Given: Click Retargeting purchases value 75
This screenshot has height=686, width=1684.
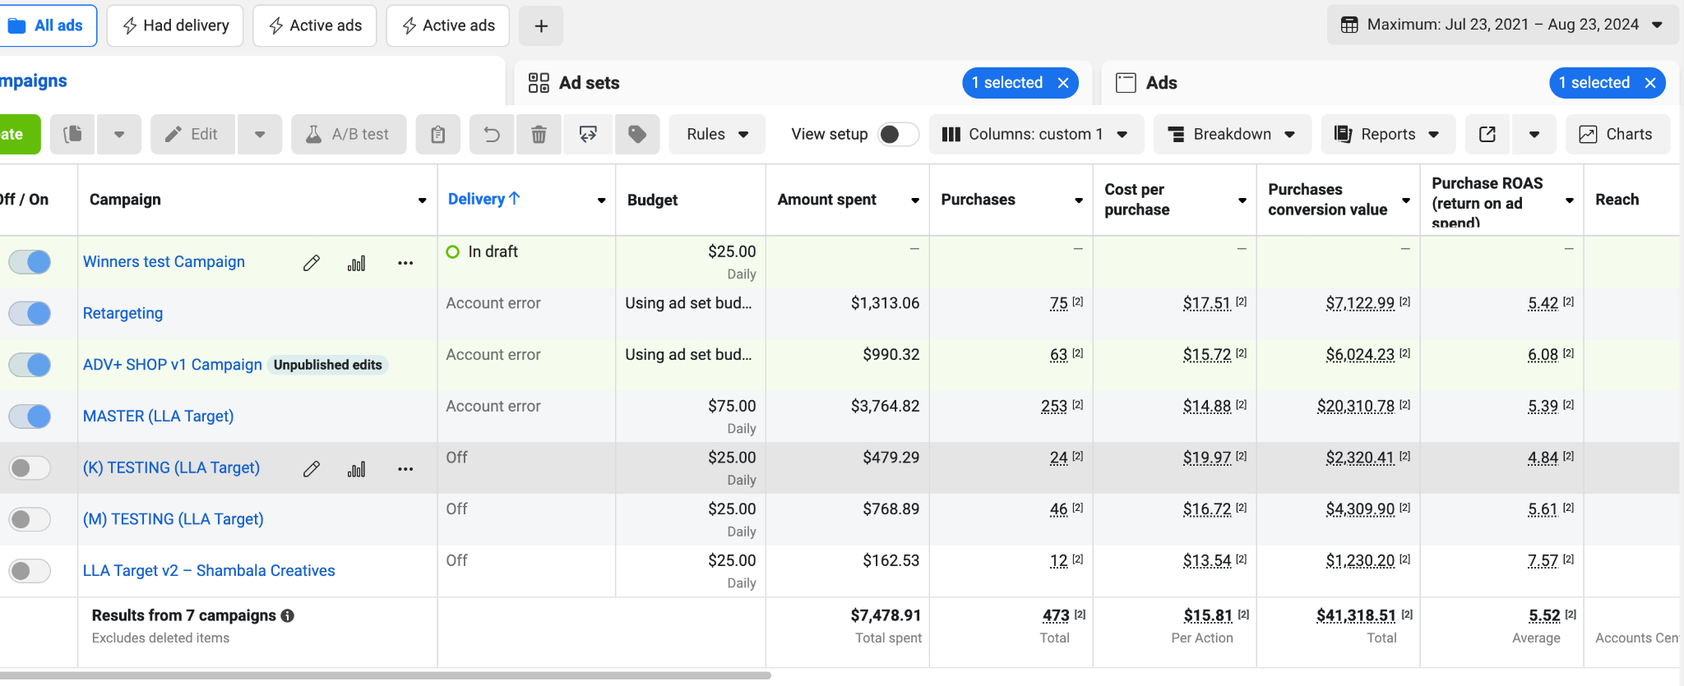Looking at the screenshot, I should (1059, 303).
